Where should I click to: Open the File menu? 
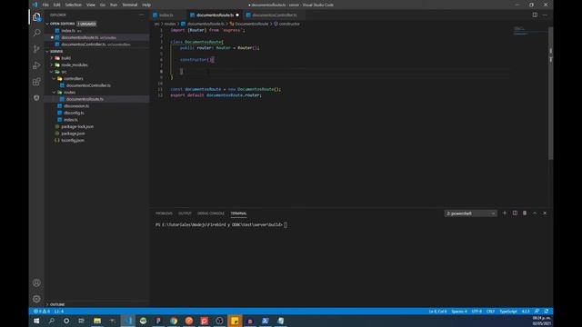tap(45, 5)
